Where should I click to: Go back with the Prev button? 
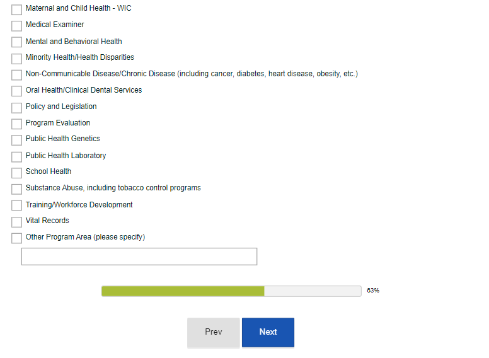pos(213,332)
